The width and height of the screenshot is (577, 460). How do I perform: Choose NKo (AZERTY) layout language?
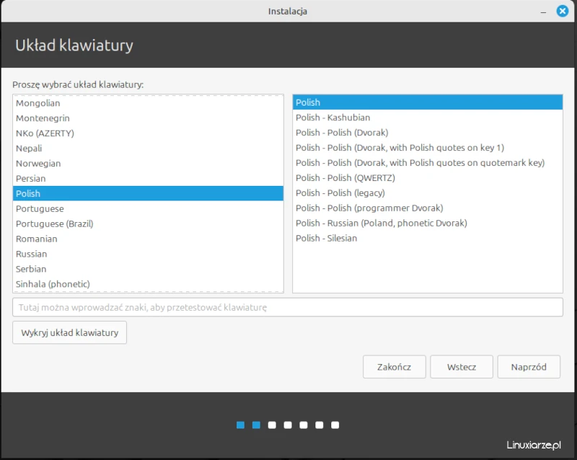coord(148,133)
